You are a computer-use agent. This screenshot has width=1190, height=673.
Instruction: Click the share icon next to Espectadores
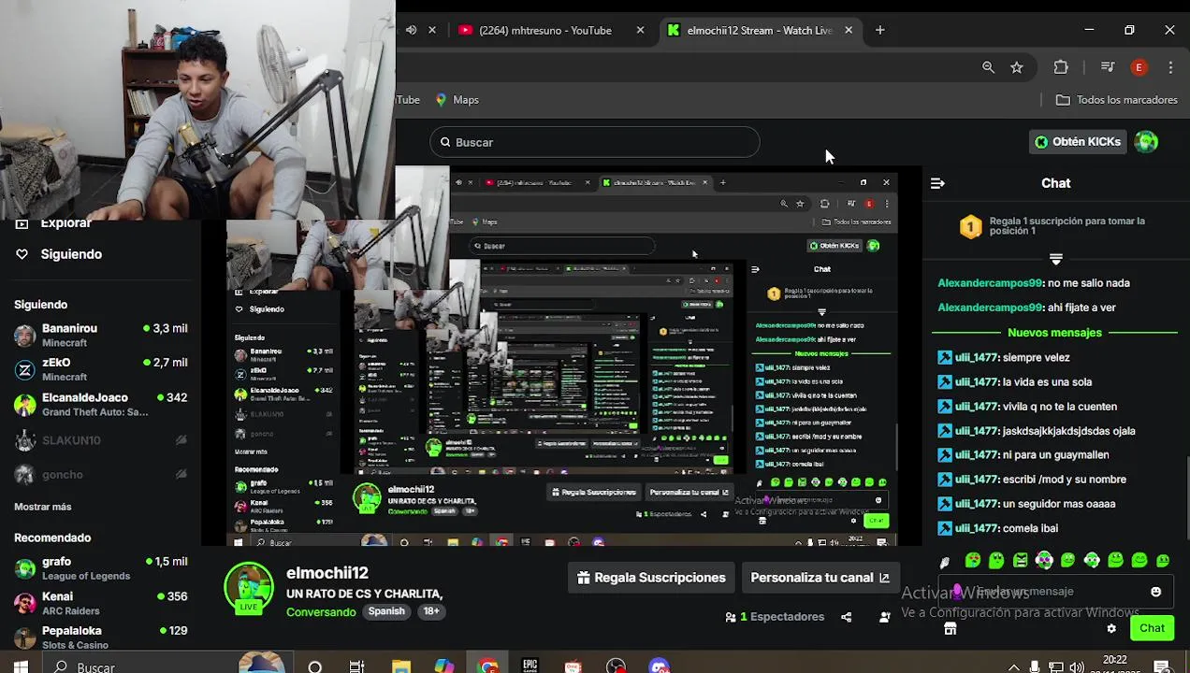(x=846, y=617)
